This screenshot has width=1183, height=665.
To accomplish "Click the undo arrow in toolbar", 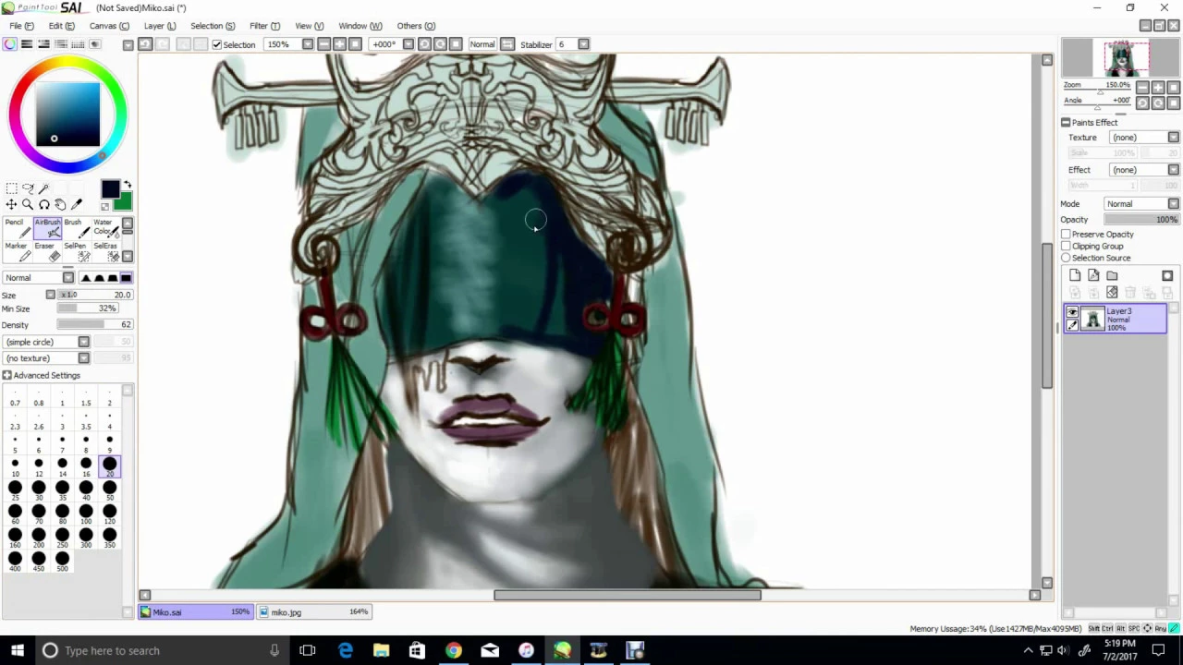I will click(145, 44).
